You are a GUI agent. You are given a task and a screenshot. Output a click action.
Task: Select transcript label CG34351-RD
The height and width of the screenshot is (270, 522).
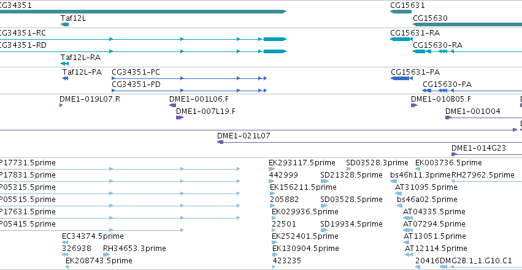point(23,45)
